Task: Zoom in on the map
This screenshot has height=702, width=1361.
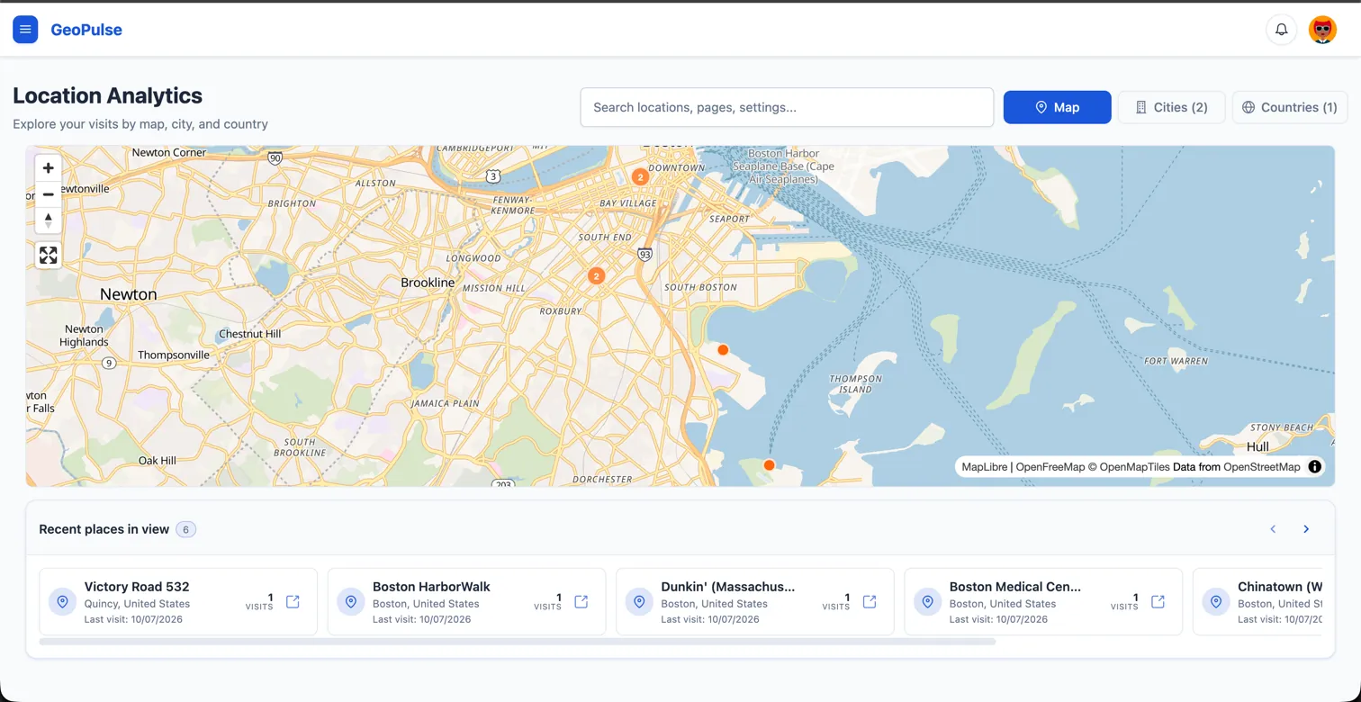Action: coord(49,168)
